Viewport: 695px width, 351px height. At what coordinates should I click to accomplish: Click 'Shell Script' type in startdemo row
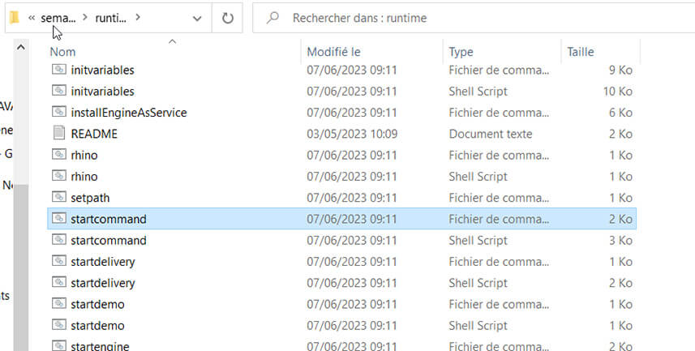[x=478, y=325]
